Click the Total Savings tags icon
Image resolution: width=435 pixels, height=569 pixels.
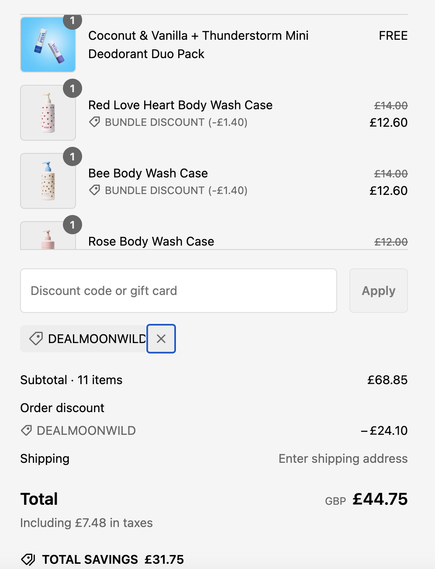click(28, 559)
